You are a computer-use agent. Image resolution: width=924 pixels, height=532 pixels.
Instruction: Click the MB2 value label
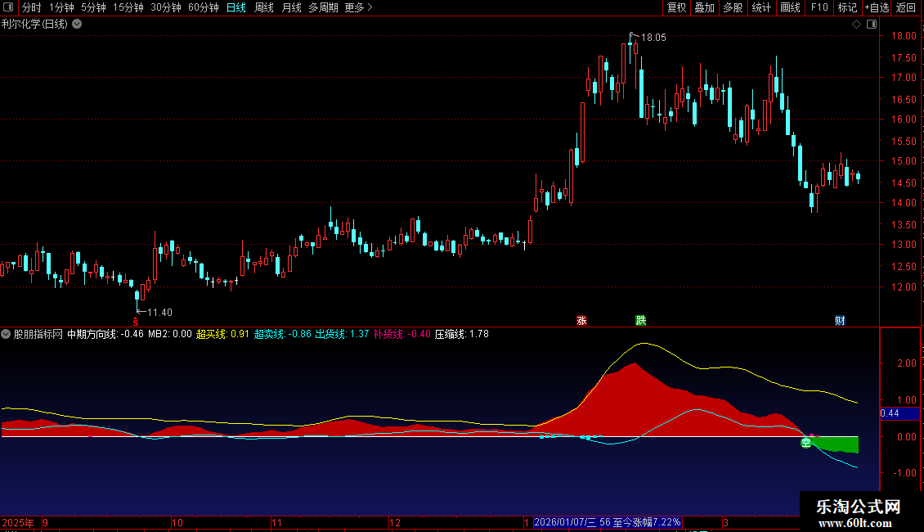(x=170, y=334)
